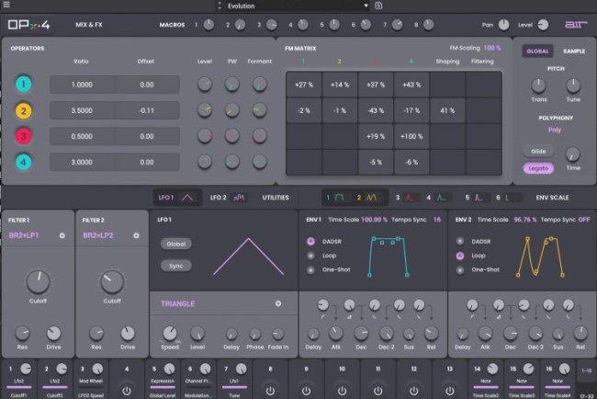Click the ENV 2 yellow envelope graph
This screenshot has height=399, width=597.
[x=540, y=256]
